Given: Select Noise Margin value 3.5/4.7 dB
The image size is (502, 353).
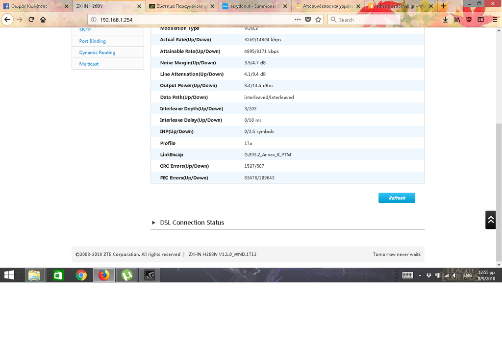Looking at the screenshot, I should (x=255, y=63).
